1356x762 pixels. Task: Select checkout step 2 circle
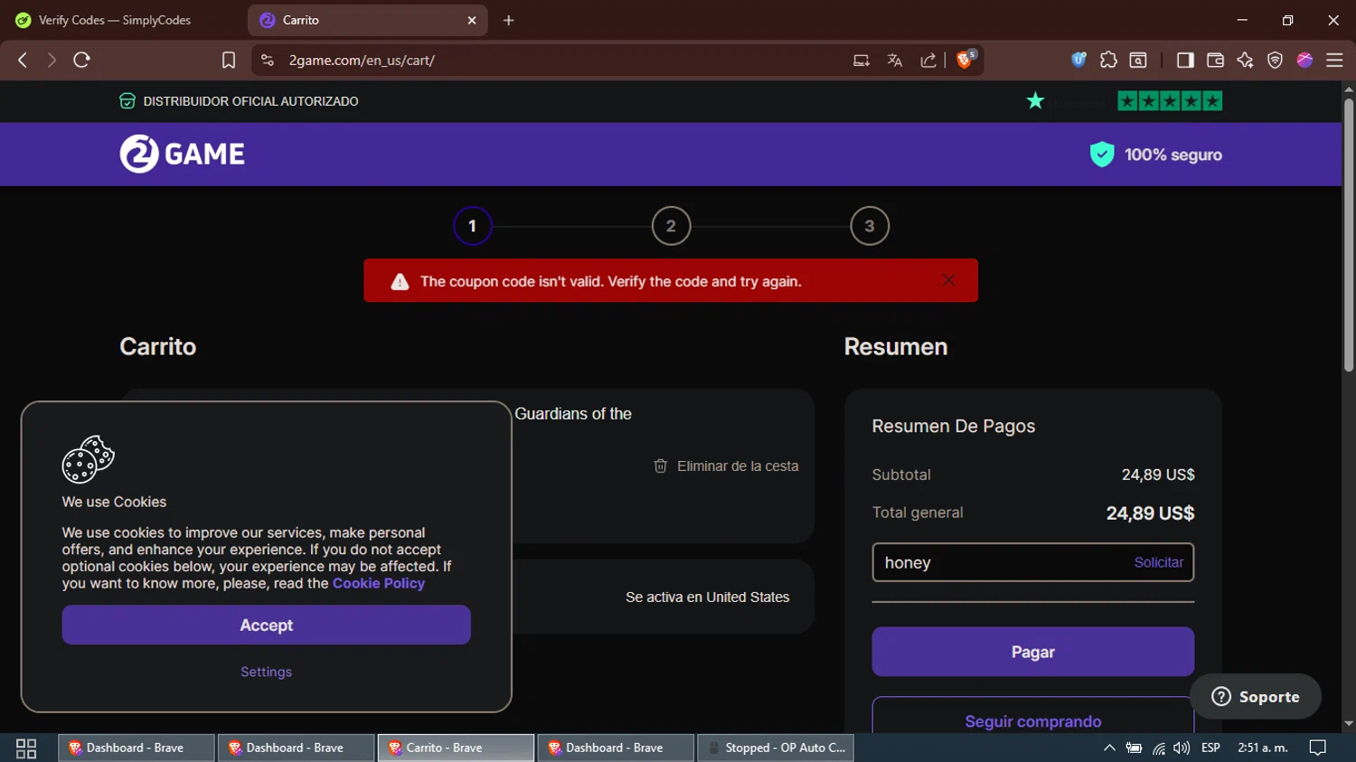pos(671,226)
